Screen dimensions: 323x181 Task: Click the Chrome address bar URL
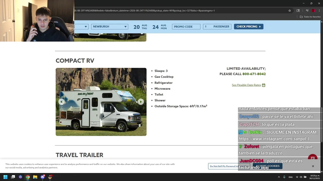(x=144, y=11)
